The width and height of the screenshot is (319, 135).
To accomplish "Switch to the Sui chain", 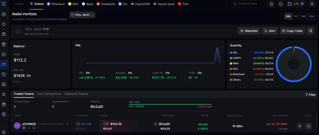I will click(x=123, y=4).
